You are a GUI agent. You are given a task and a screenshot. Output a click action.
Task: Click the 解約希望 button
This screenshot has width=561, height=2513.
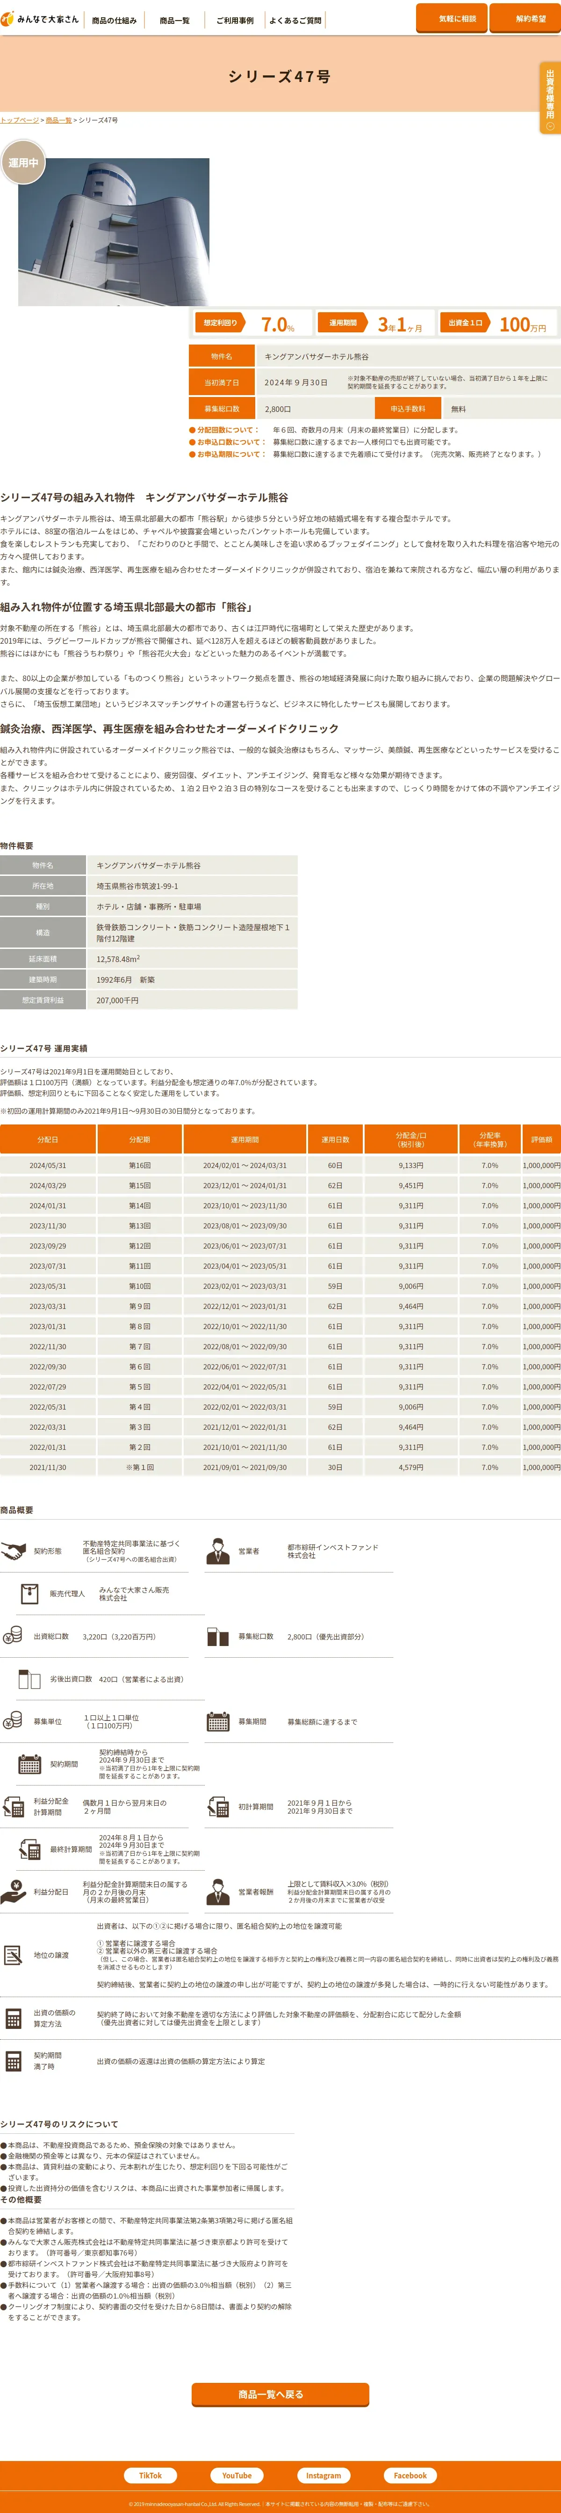pyautogui.click(x=526, y=19)
